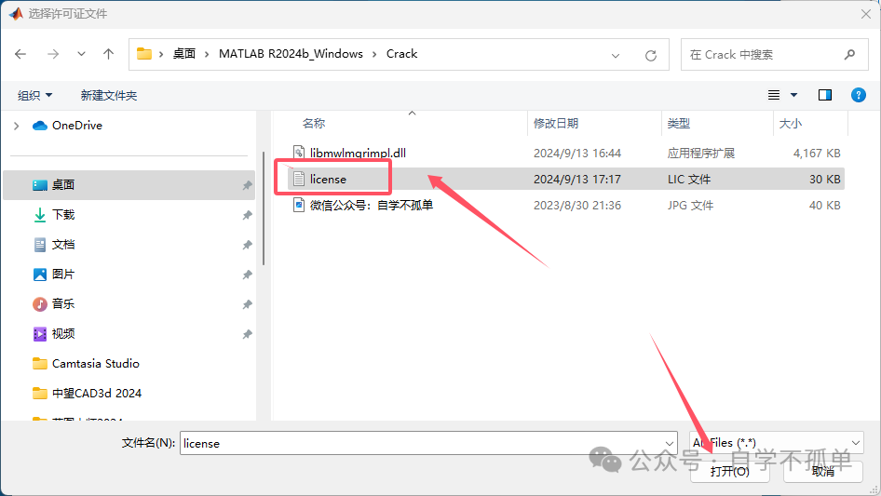This screenshot has width=881, height=496.
Task: Create a folder with 新建文件夹
Action: (x=108, y=96)
